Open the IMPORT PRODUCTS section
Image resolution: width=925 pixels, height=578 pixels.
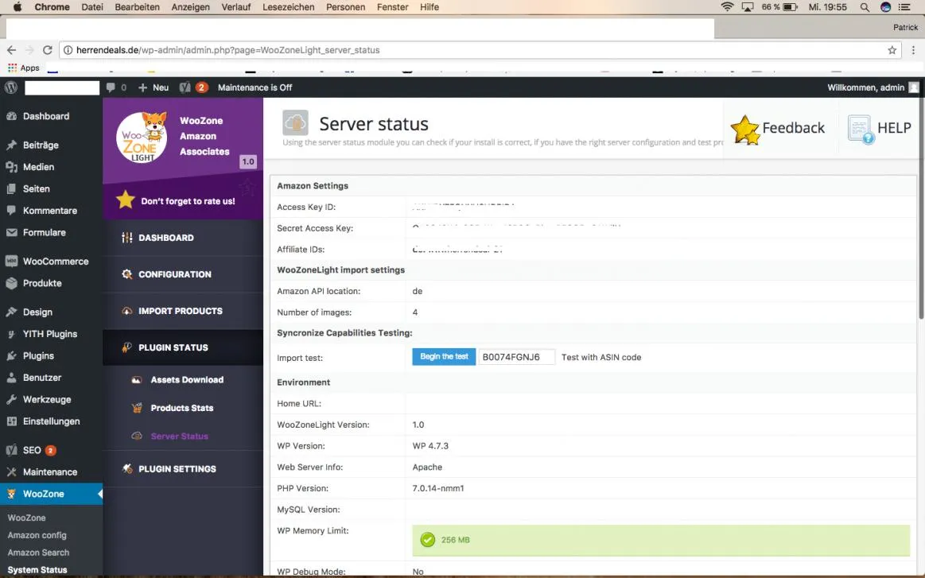click(180, 311)
